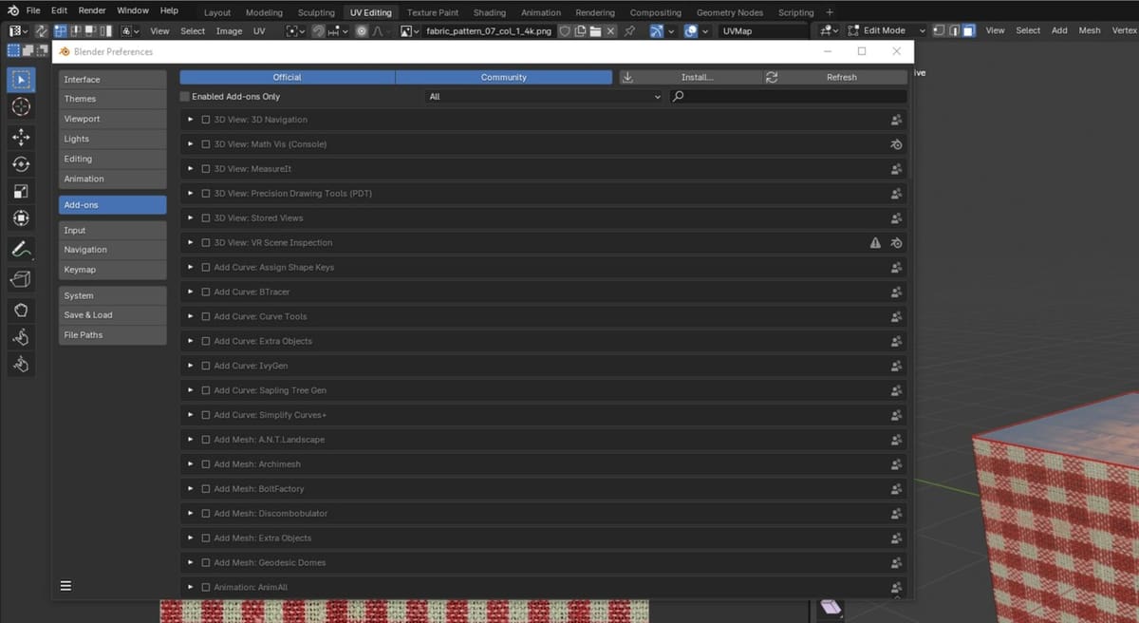1139x623 pixels.
Task: Toggle proportional editing icon in UV header
Action: click(362, 31)
